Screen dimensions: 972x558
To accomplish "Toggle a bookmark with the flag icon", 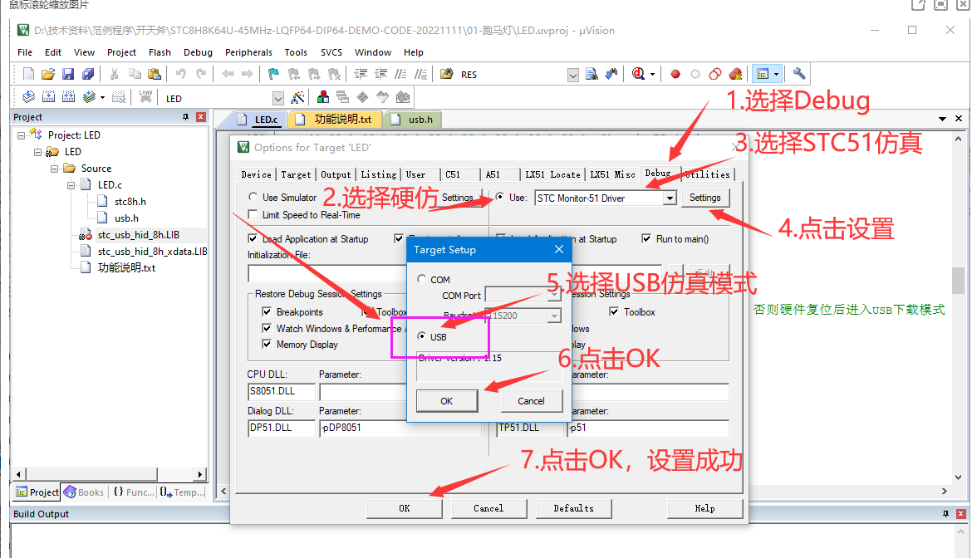I will click(x=273, y=75).
